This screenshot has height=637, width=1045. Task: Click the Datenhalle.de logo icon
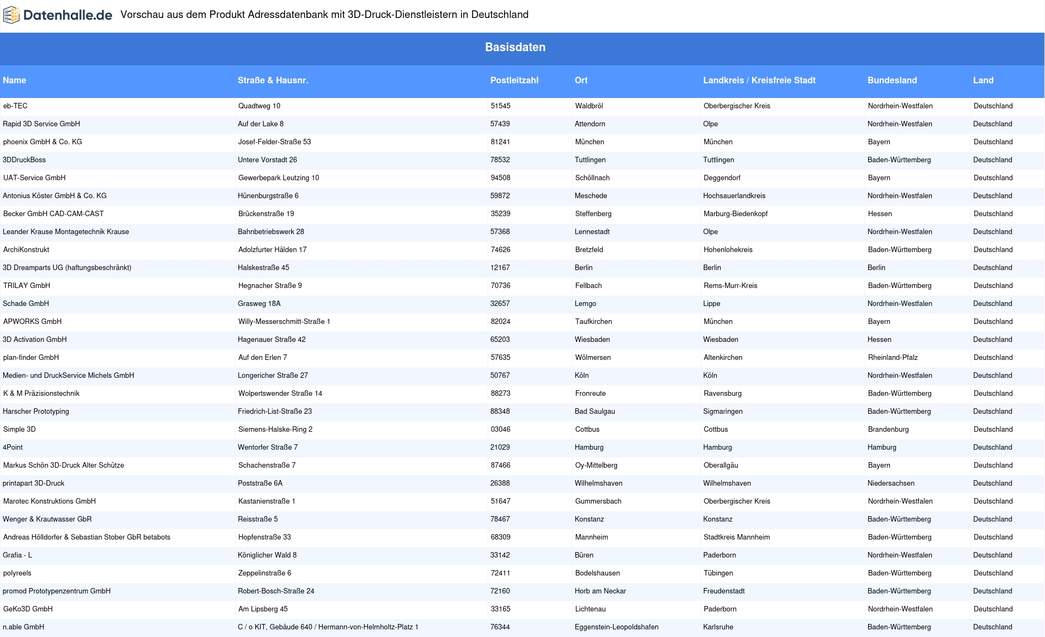[11, 15]
